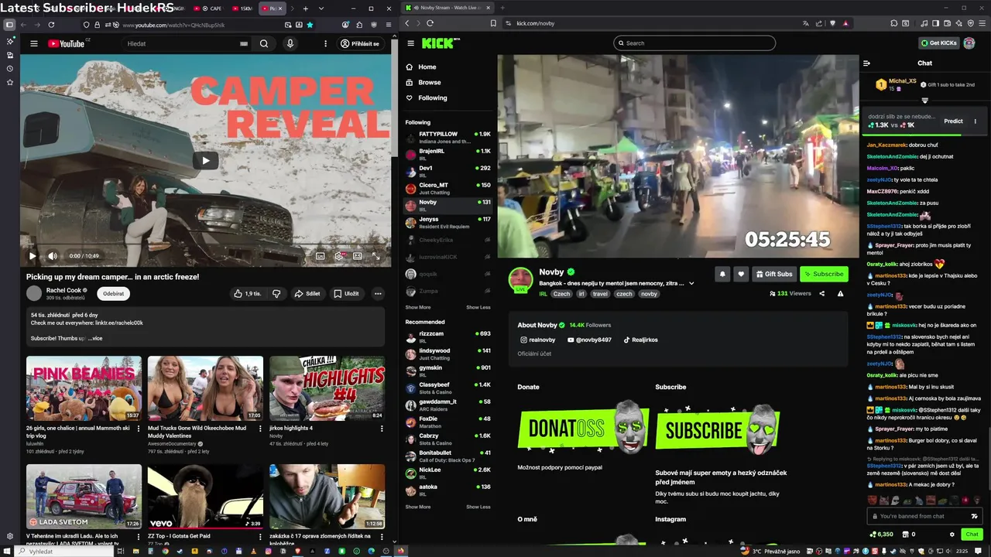
Task: Open Kick user profile avatar
Action: pos(969,43)
